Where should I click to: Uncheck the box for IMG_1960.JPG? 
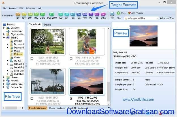[71, 99]
